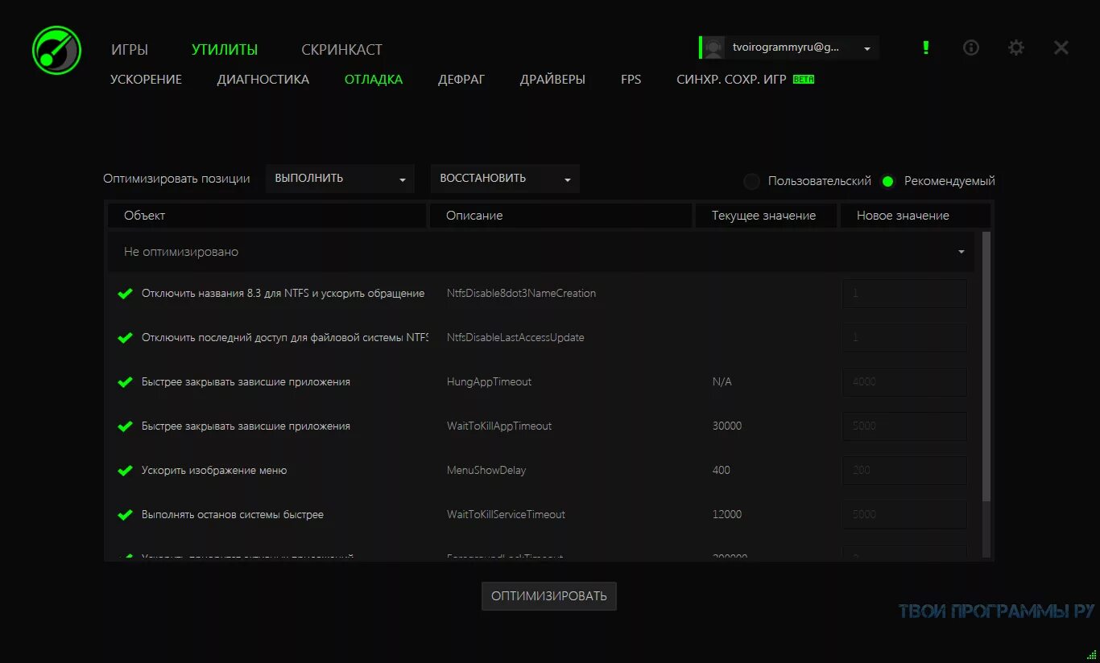Open the ВОССТАНОВИТЬ dropdown
The height and width of the screenshot is (663, 1100).
tap(505, 179)
